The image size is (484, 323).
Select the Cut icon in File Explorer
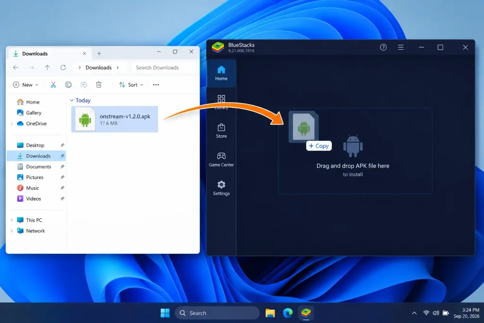coord(53,85)
